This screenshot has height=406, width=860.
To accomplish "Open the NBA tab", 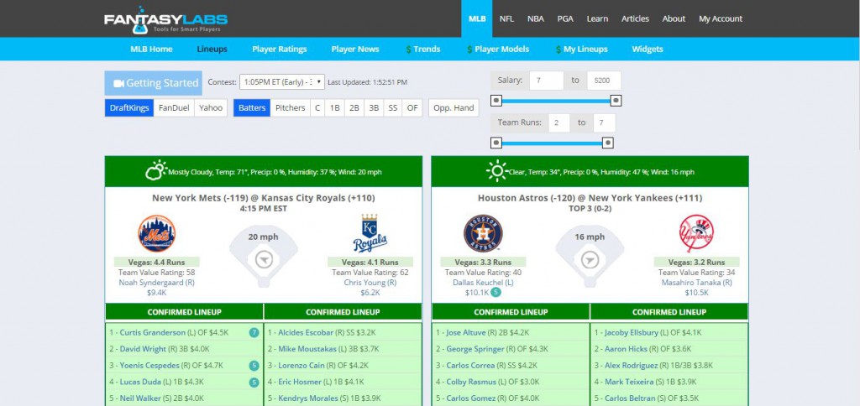I will click(536, 18).
